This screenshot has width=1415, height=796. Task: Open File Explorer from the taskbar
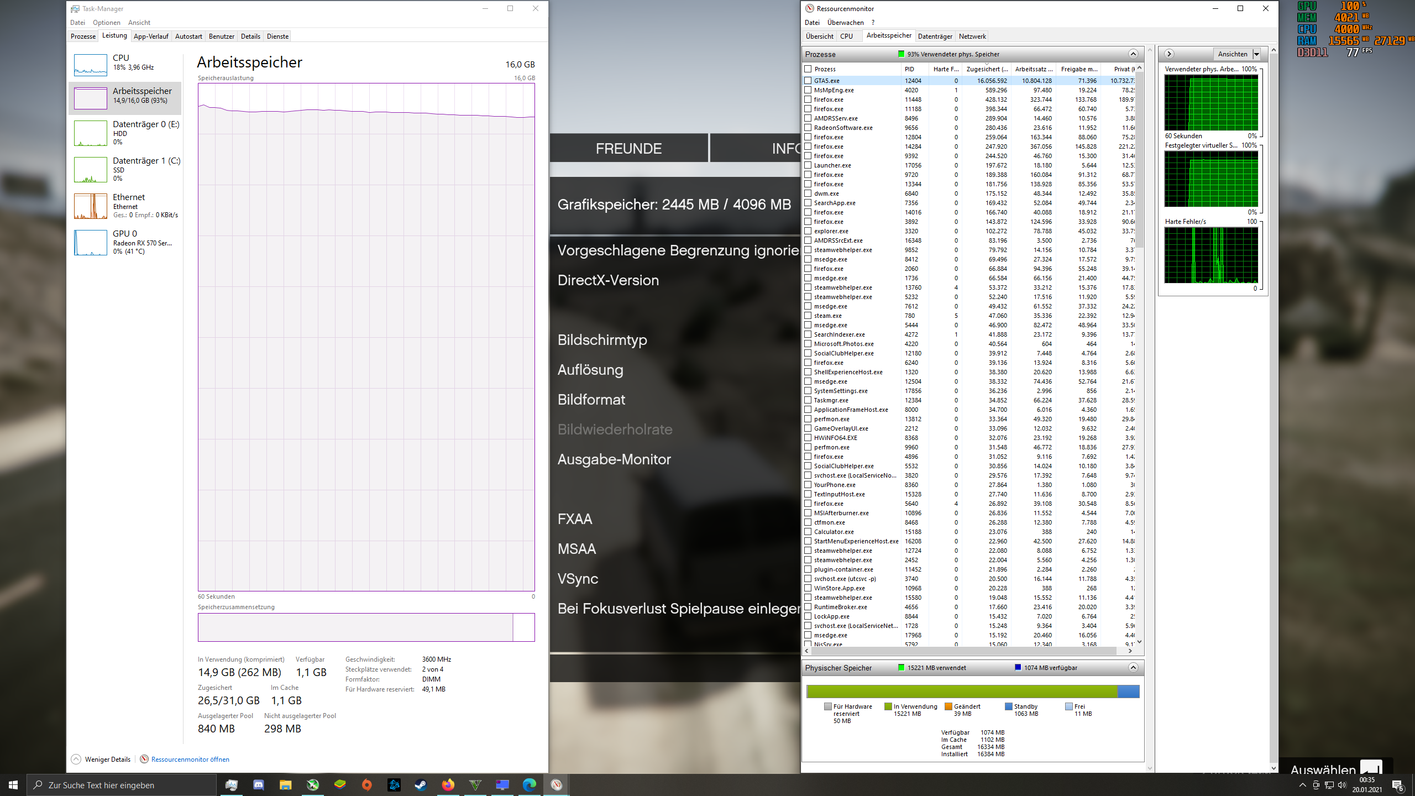click(285, 785)
